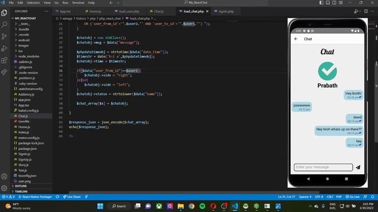
Task: Click the title bar My_ReactChat search box
Action: point(195,2)
